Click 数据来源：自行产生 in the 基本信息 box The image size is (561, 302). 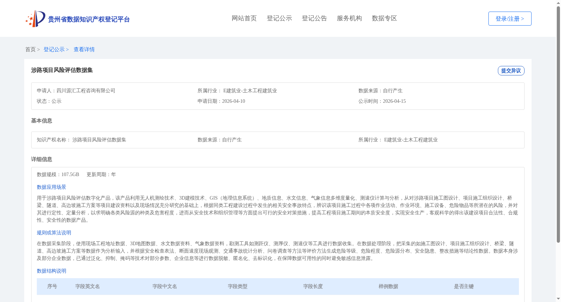click(x=219, y=140)
